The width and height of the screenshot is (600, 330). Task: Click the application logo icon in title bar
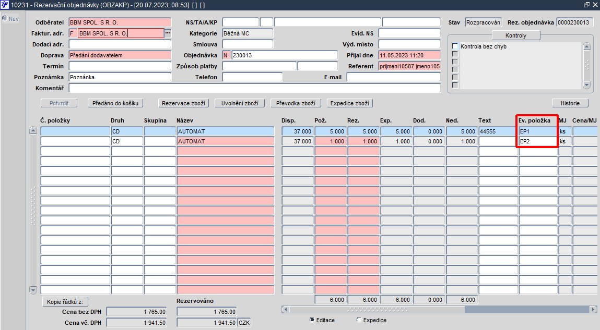click(x=5, y=5)
